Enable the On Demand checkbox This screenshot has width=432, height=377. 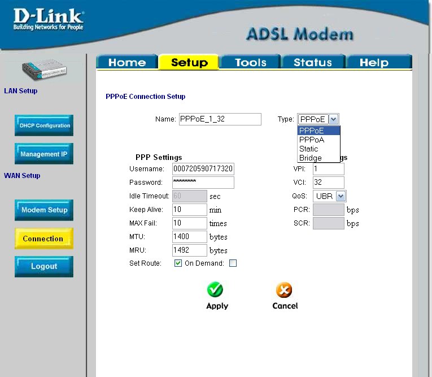tap(233, 263)
